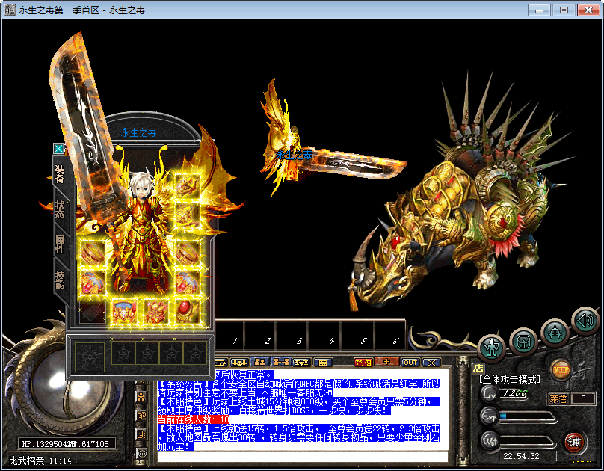Open the trophy ranking toolbar icon

click(x=301, y=363)
